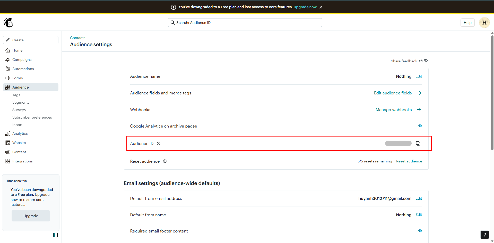
Task: Click the Home house icon
Action: [8, 50]
